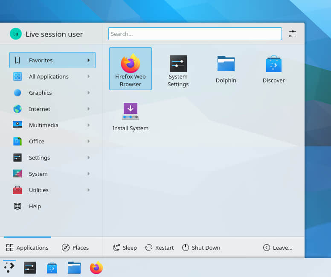The height and width of the screenshot is (277, 331).
Task: Launch the Discover software center icon
Action: 273,69
